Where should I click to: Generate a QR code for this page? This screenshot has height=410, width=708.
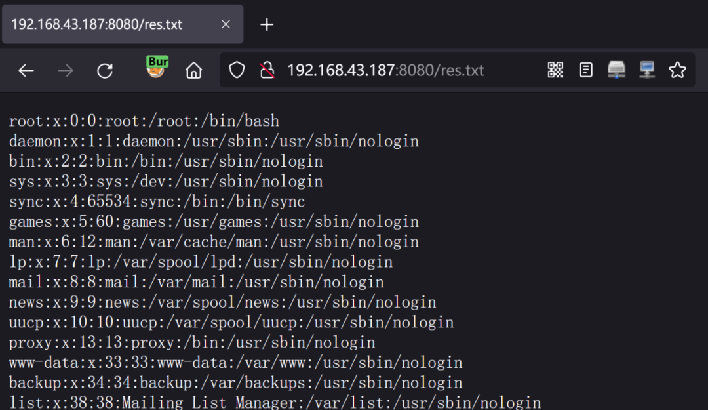point(555,70)
